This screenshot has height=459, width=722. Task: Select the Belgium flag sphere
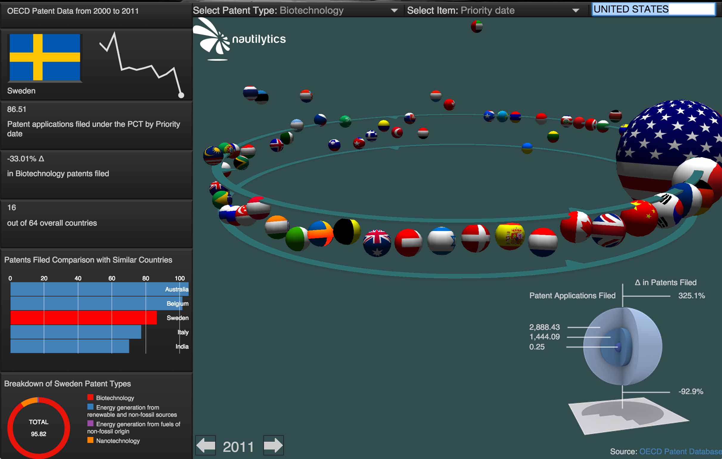(x=347, y=232)
